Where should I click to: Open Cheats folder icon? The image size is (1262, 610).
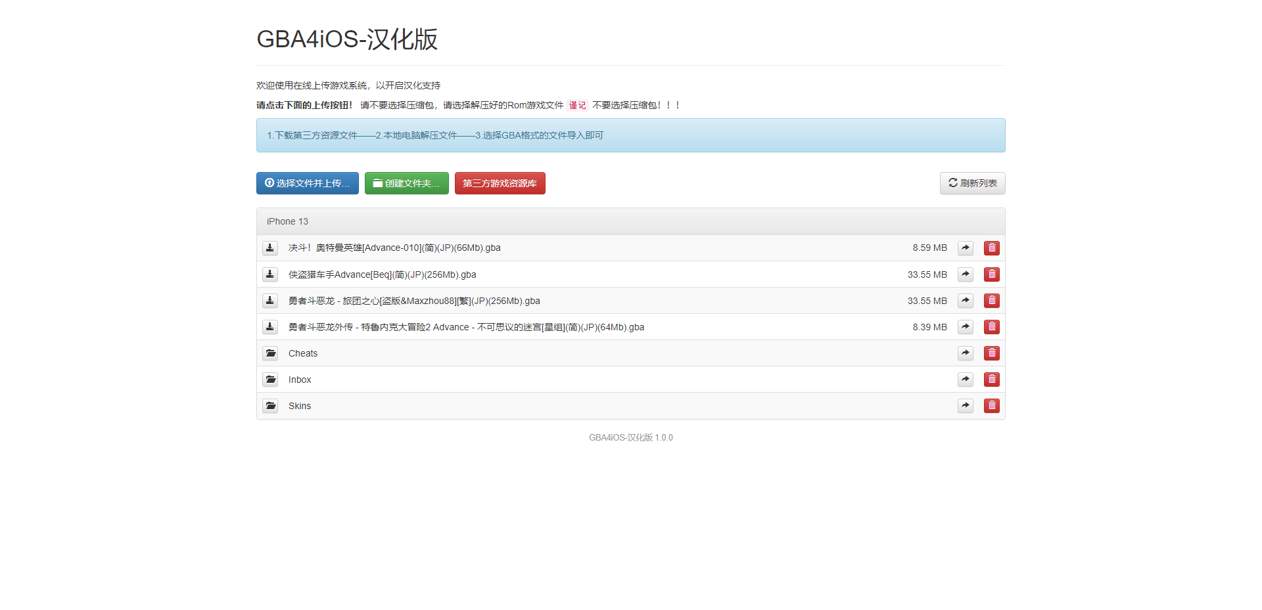270,353
